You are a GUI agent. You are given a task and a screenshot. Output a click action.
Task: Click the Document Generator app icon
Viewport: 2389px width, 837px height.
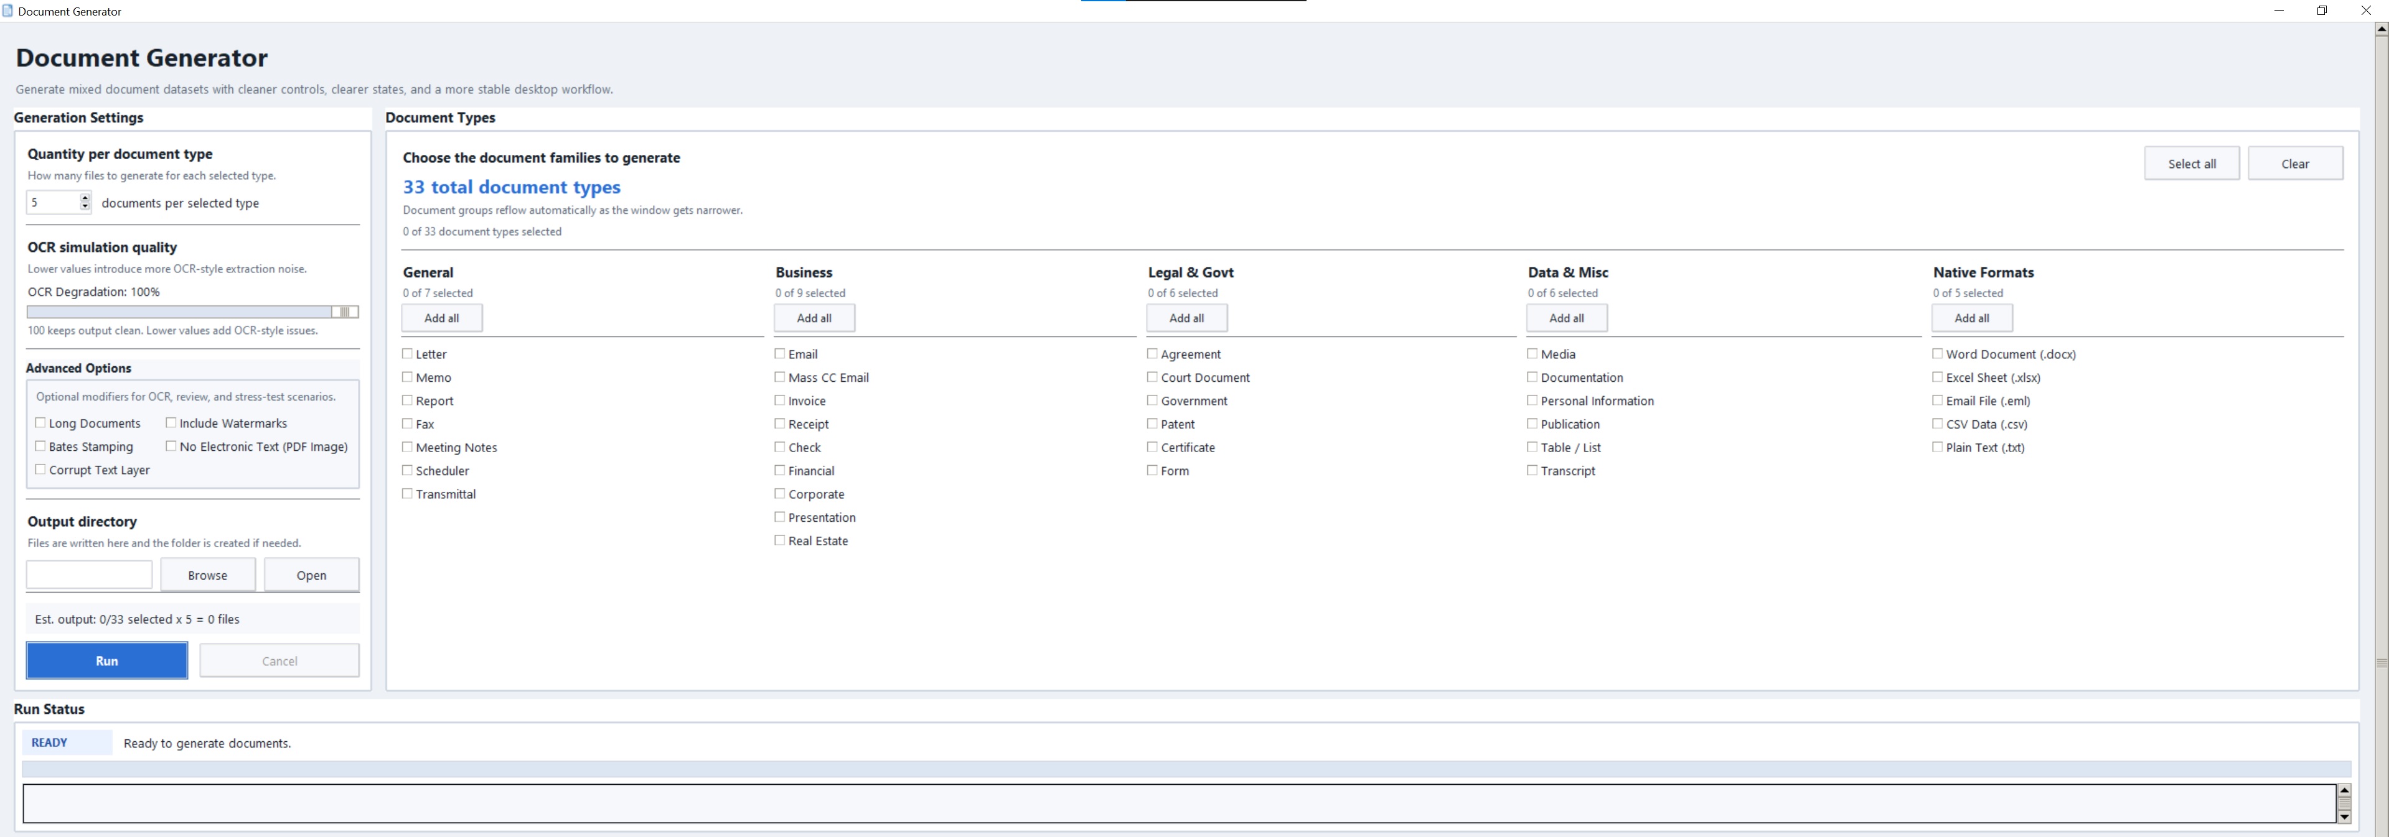tap(8, 10)
